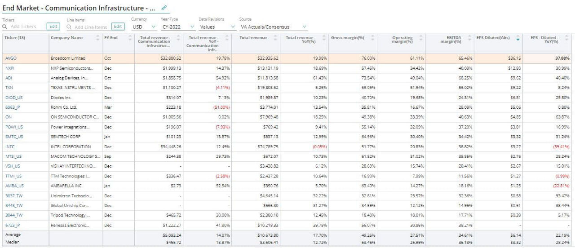Screen dimensions: 575x248
Task: Open the POWI_US ticker link
Action: tap(14, 127)
